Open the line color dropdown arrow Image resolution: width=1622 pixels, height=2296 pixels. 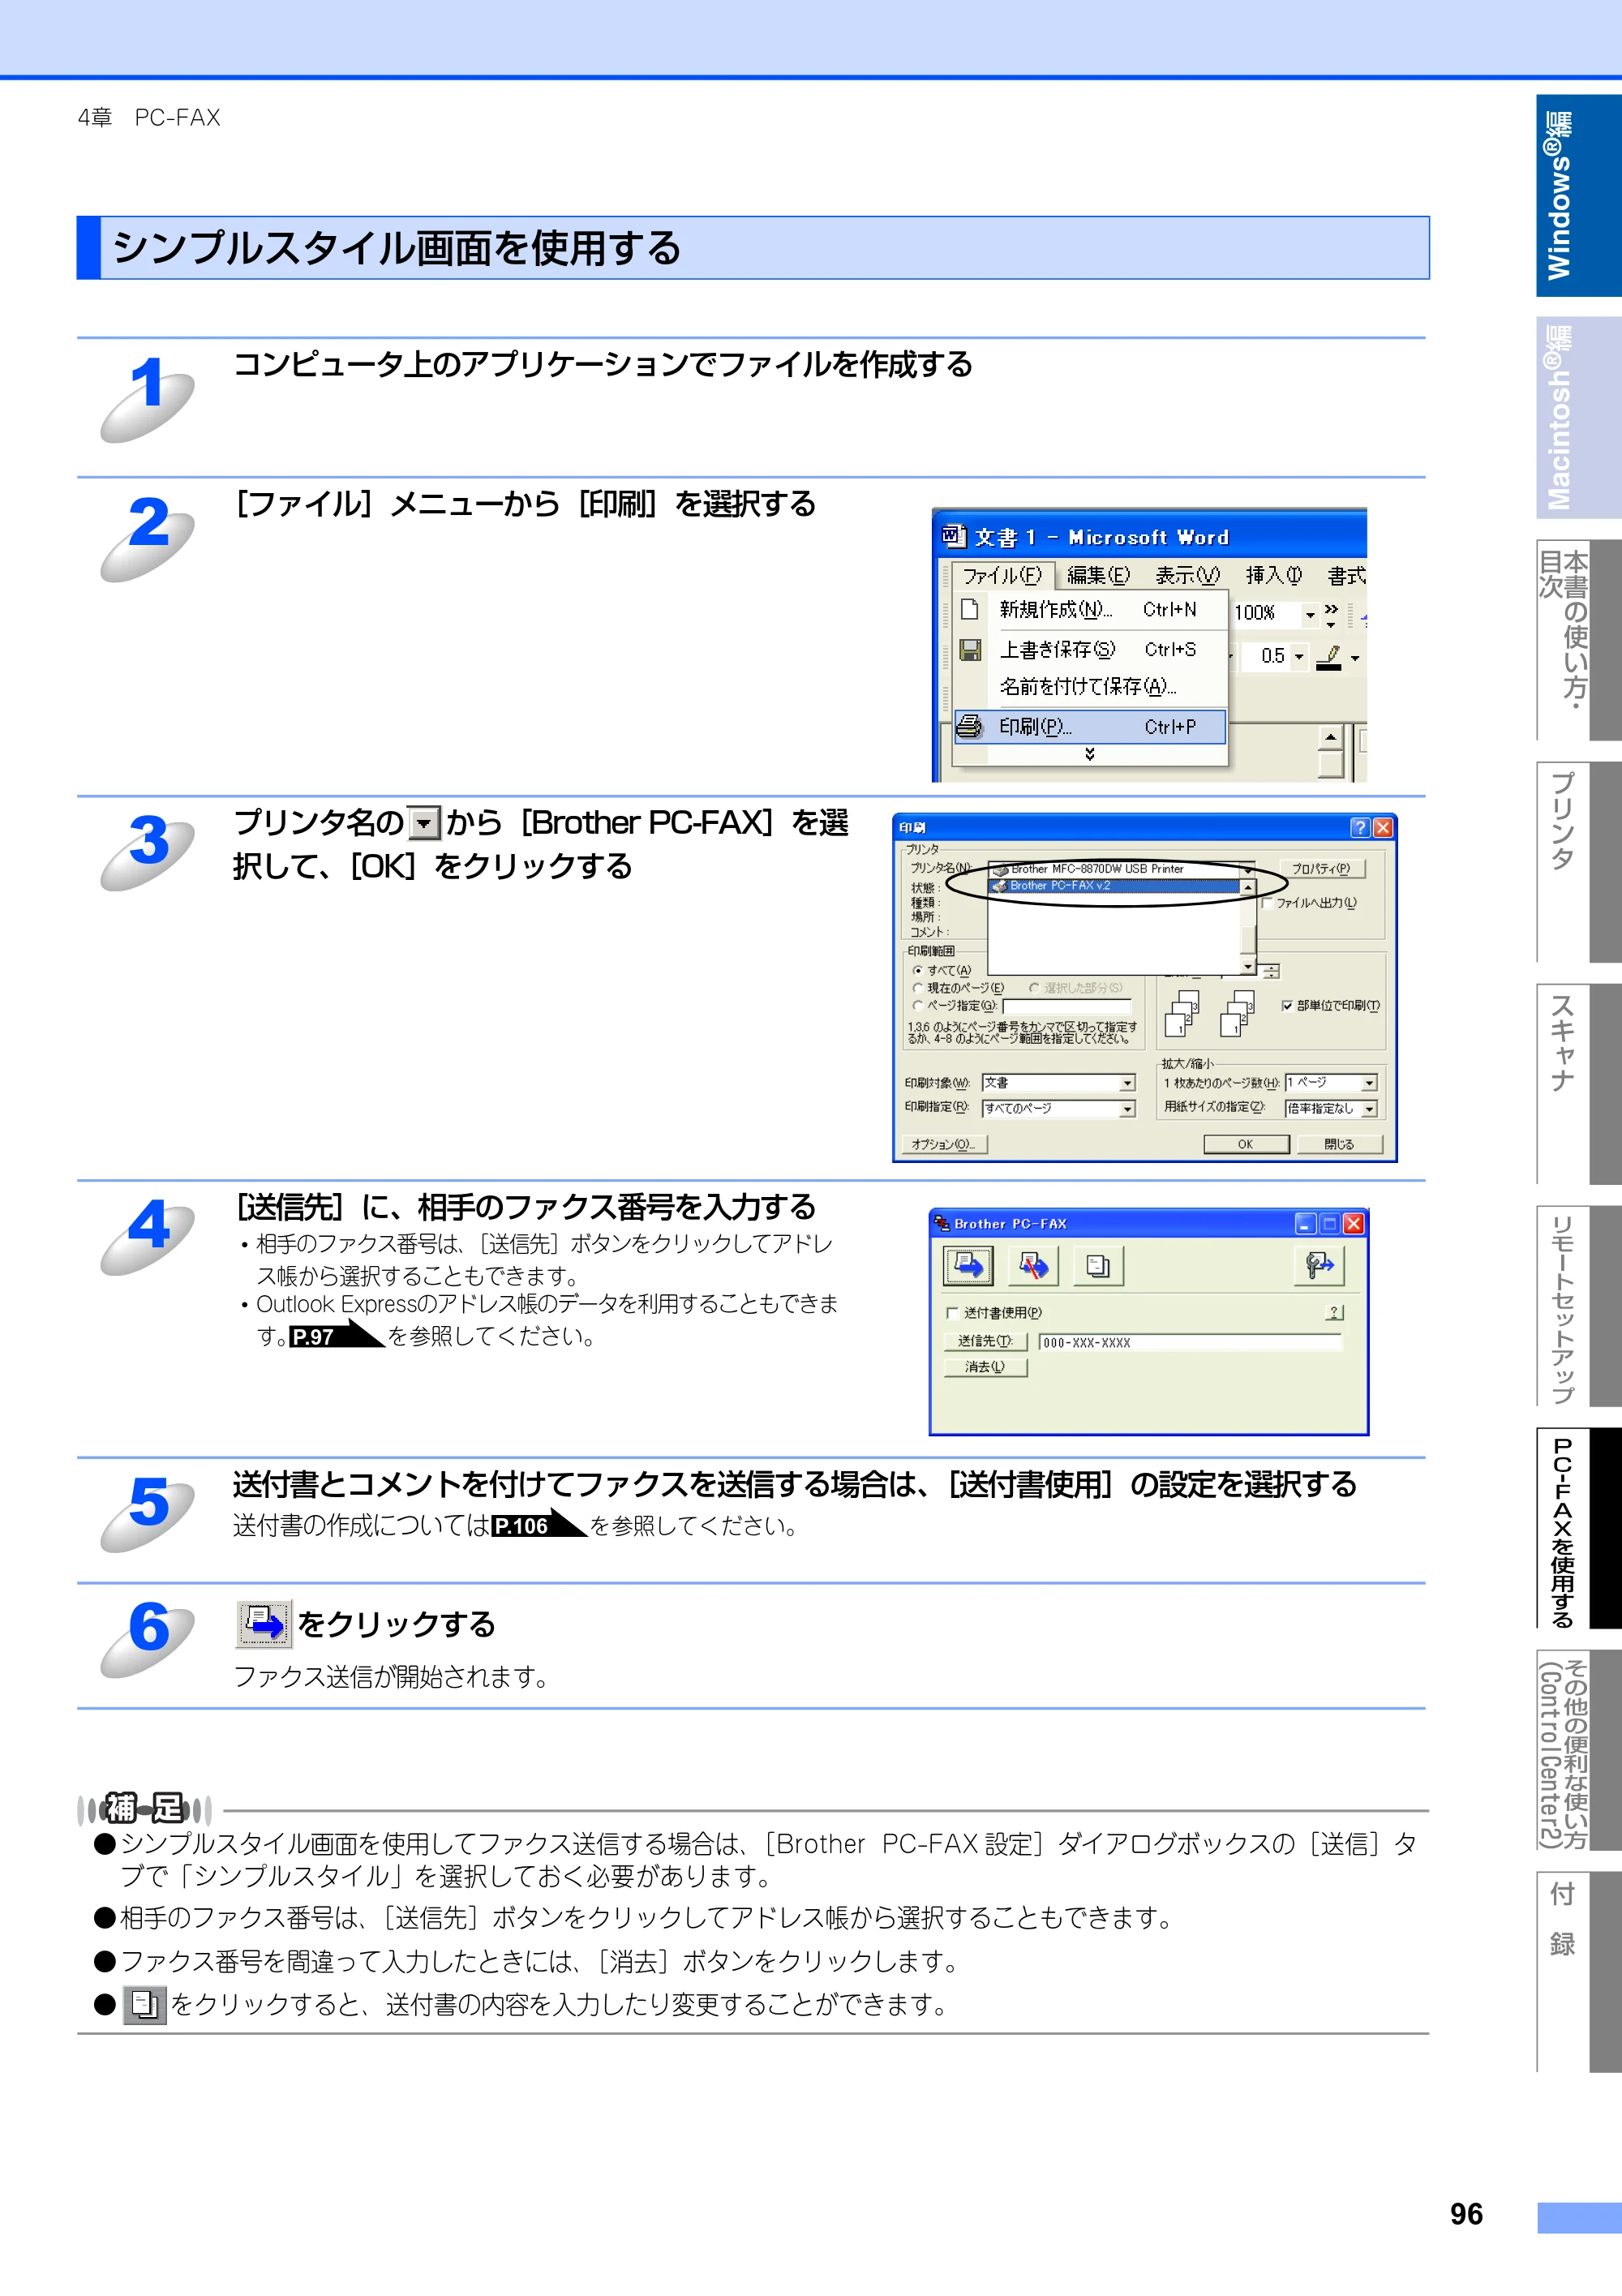coord(1355,658)
